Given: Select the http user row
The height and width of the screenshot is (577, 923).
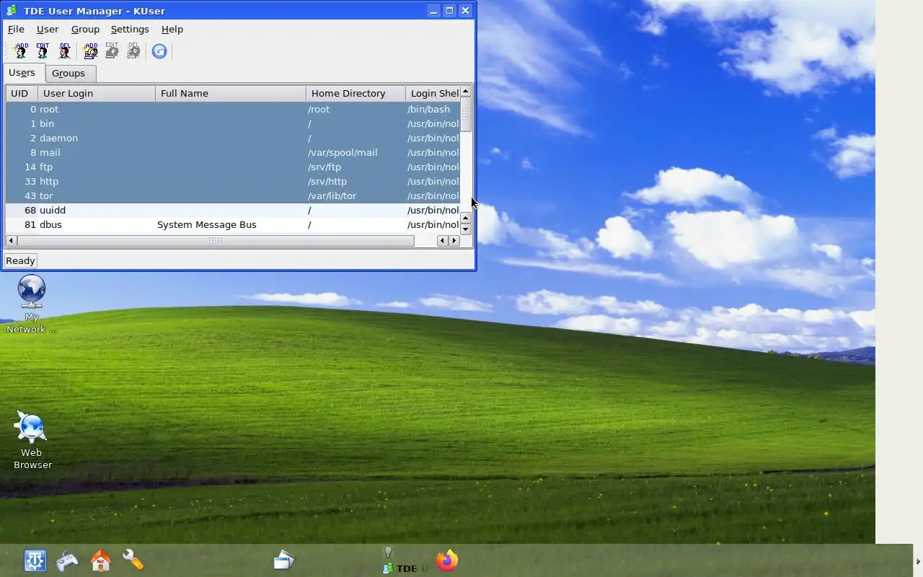Looking at the screenshot, I should coord(232,181).
